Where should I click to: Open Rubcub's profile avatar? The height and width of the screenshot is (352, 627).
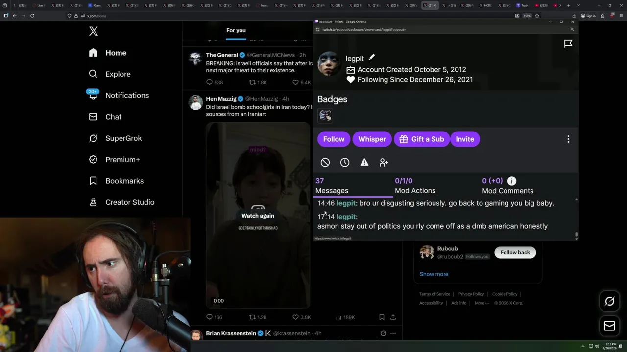tap(427, 252)
